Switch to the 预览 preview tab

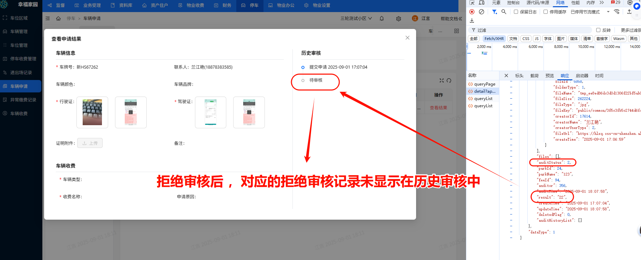tap(549, 76)
